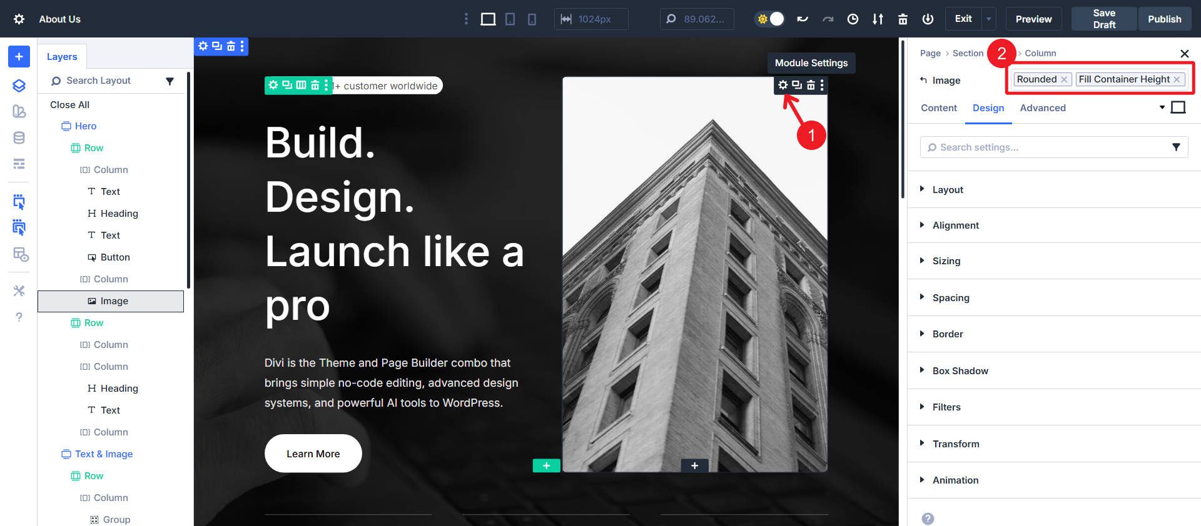
Task: Toggle light/dark builder theme
Action: 770,19
